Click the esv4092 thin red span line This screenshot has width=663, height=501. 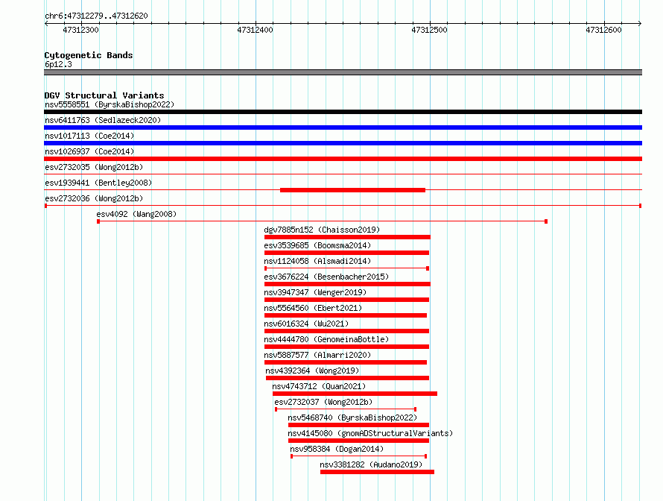pyautogui.click(x=323, y=221)
